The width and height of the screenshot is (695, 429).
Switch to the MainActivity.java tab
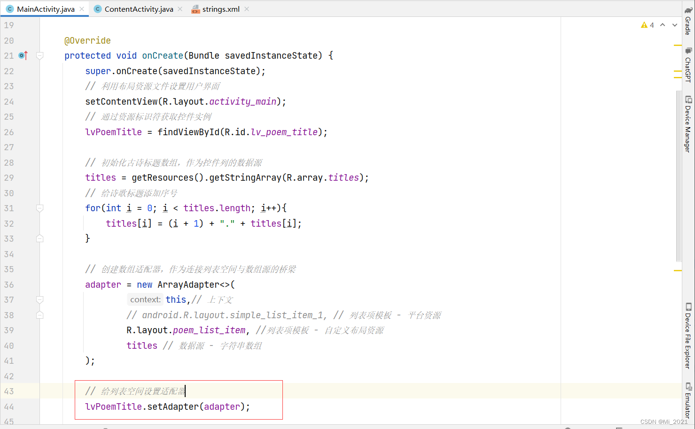tap(46, 9)
